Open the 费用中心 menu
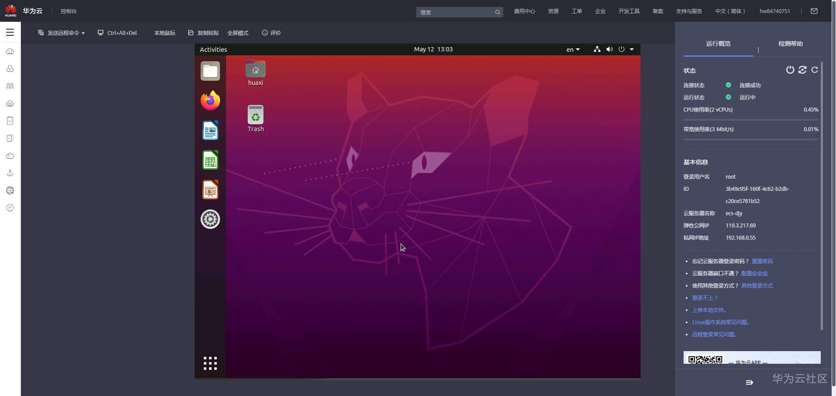Screen dimensions: 836x396 tap(524, 11)
